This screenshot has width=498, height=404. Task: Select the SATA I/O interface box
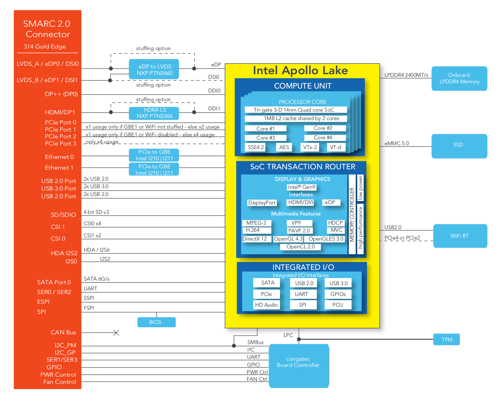(267, 283)
